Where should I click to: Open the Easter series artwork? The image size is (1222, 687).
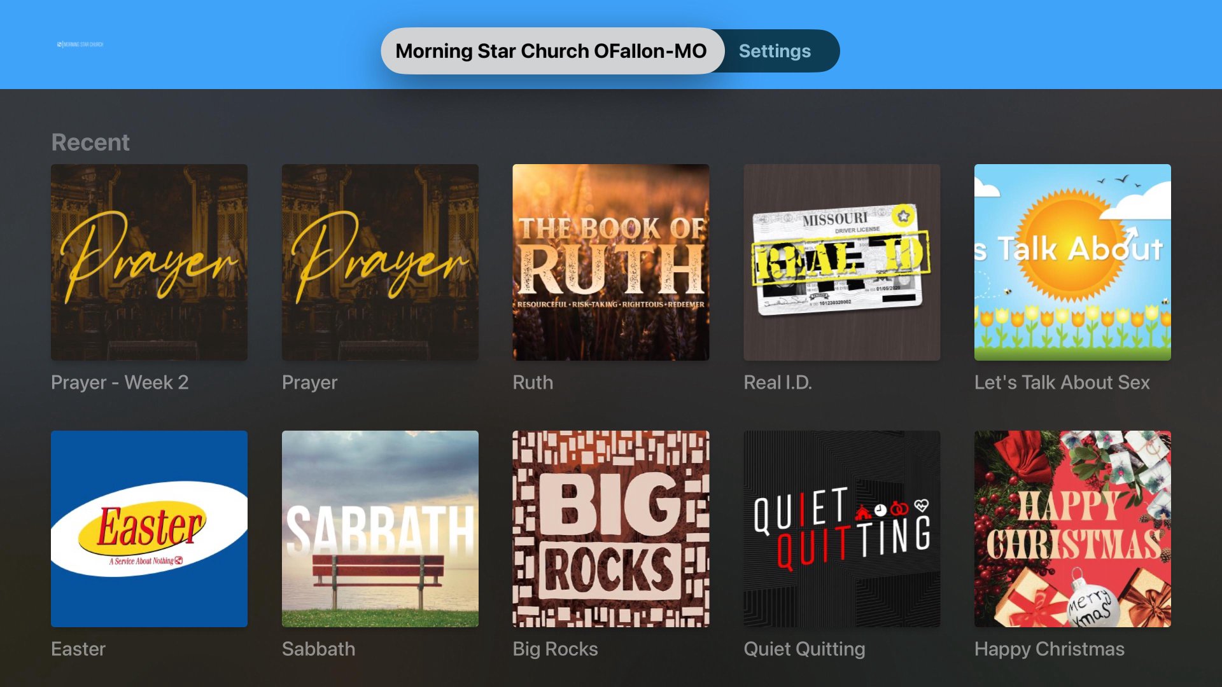149,529
